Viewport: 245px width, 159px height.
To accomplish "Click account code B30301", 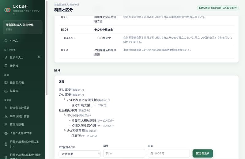I will click(x=70, y=38).
